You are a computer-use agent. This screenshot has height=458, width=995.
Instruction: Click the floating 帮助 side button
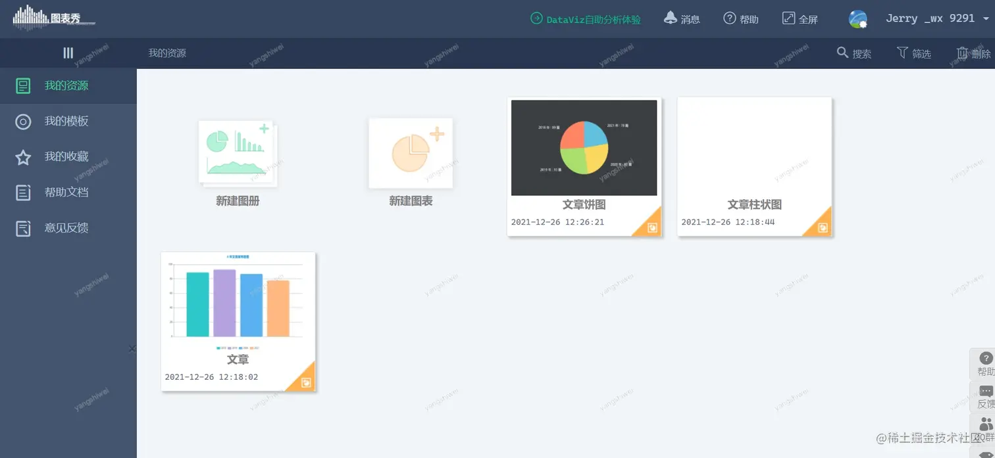pos(984,364)
